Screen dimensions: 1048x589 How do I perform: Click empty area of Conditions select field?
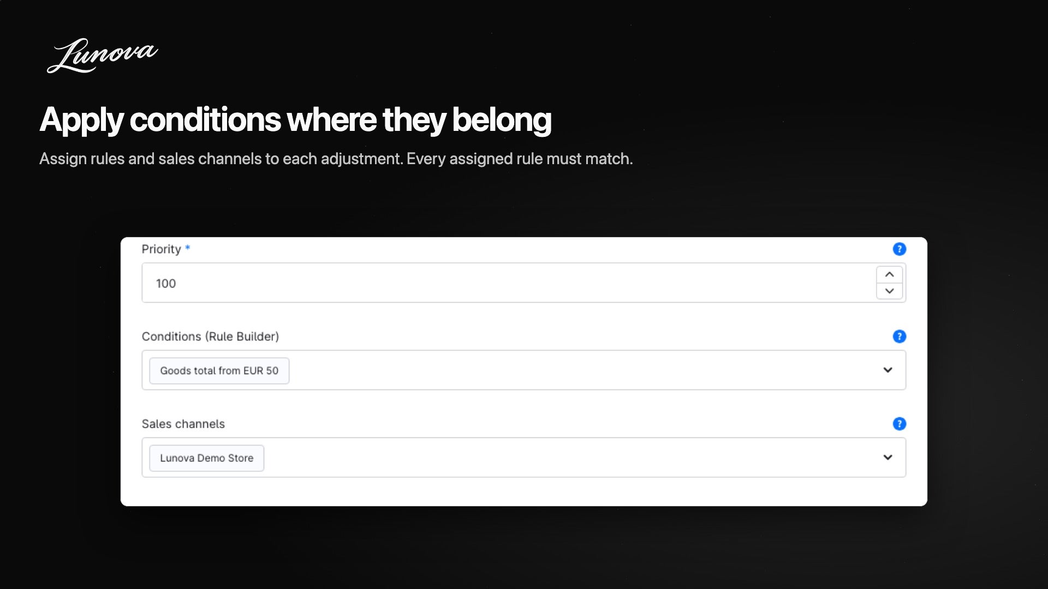point(579,370)
